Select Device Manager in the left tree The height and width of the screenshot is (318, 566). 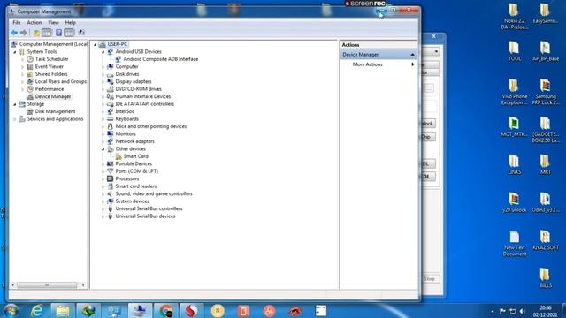click(x=53, y=96)
